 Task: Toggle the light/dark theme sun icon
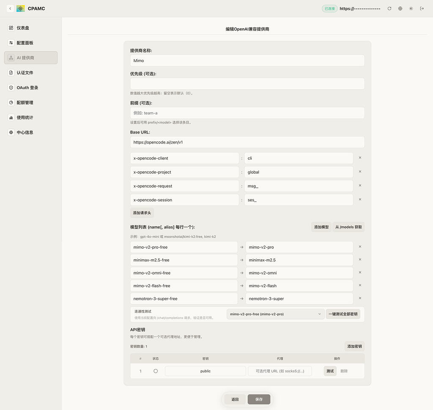click(x=411, y=8)
